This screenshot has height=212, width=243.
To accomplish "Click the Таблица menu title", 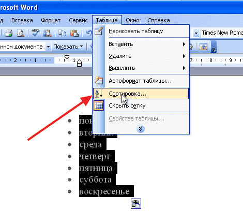I will [x=107, y=20].
